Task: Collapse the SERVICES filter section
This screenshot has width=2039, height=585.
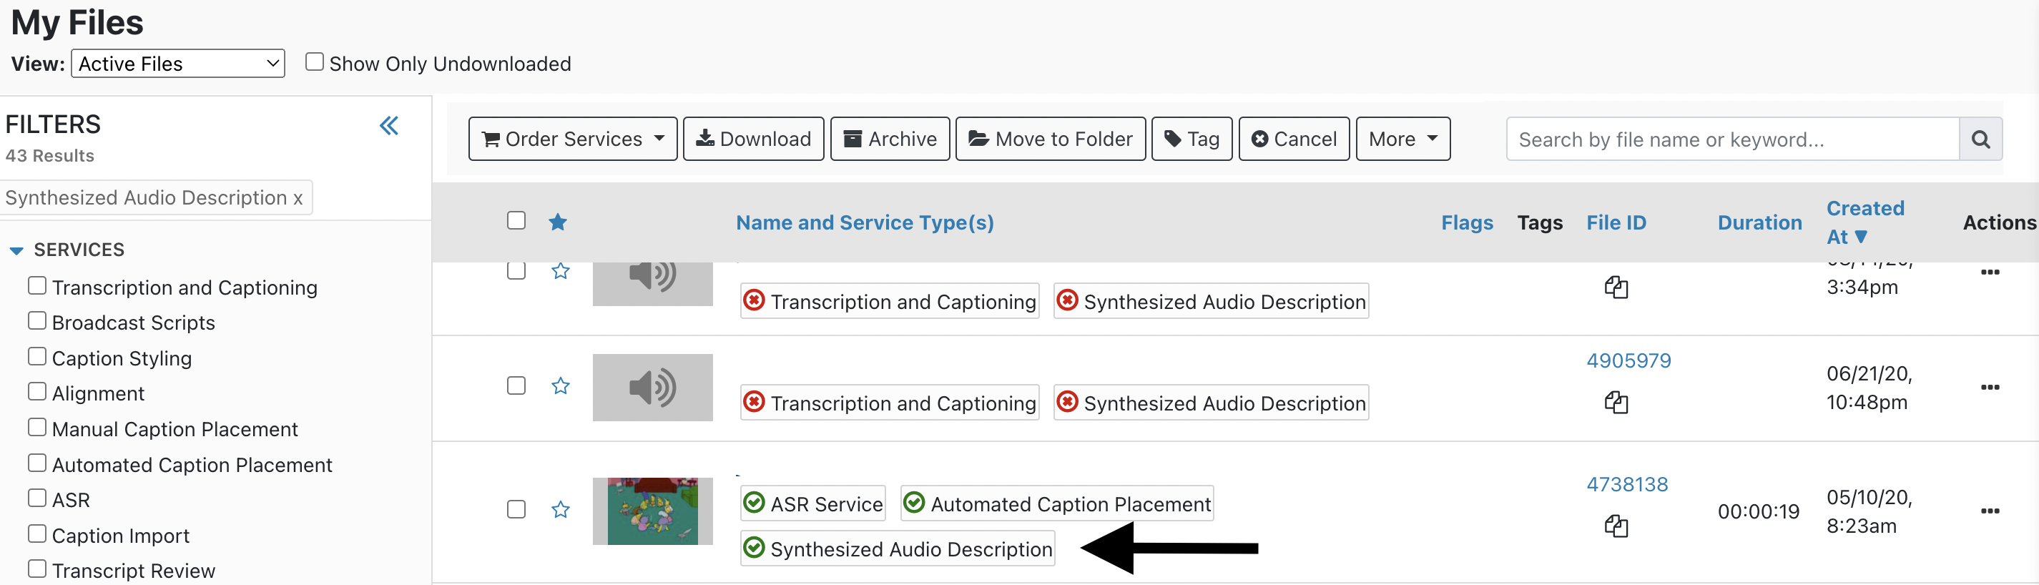Action: [x=16, y=251]
